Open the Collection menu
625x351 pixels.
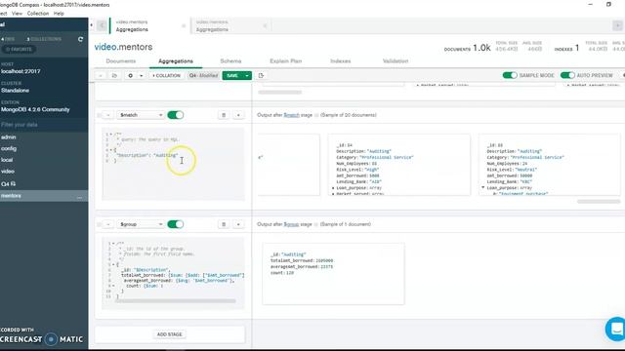(38, 14)
